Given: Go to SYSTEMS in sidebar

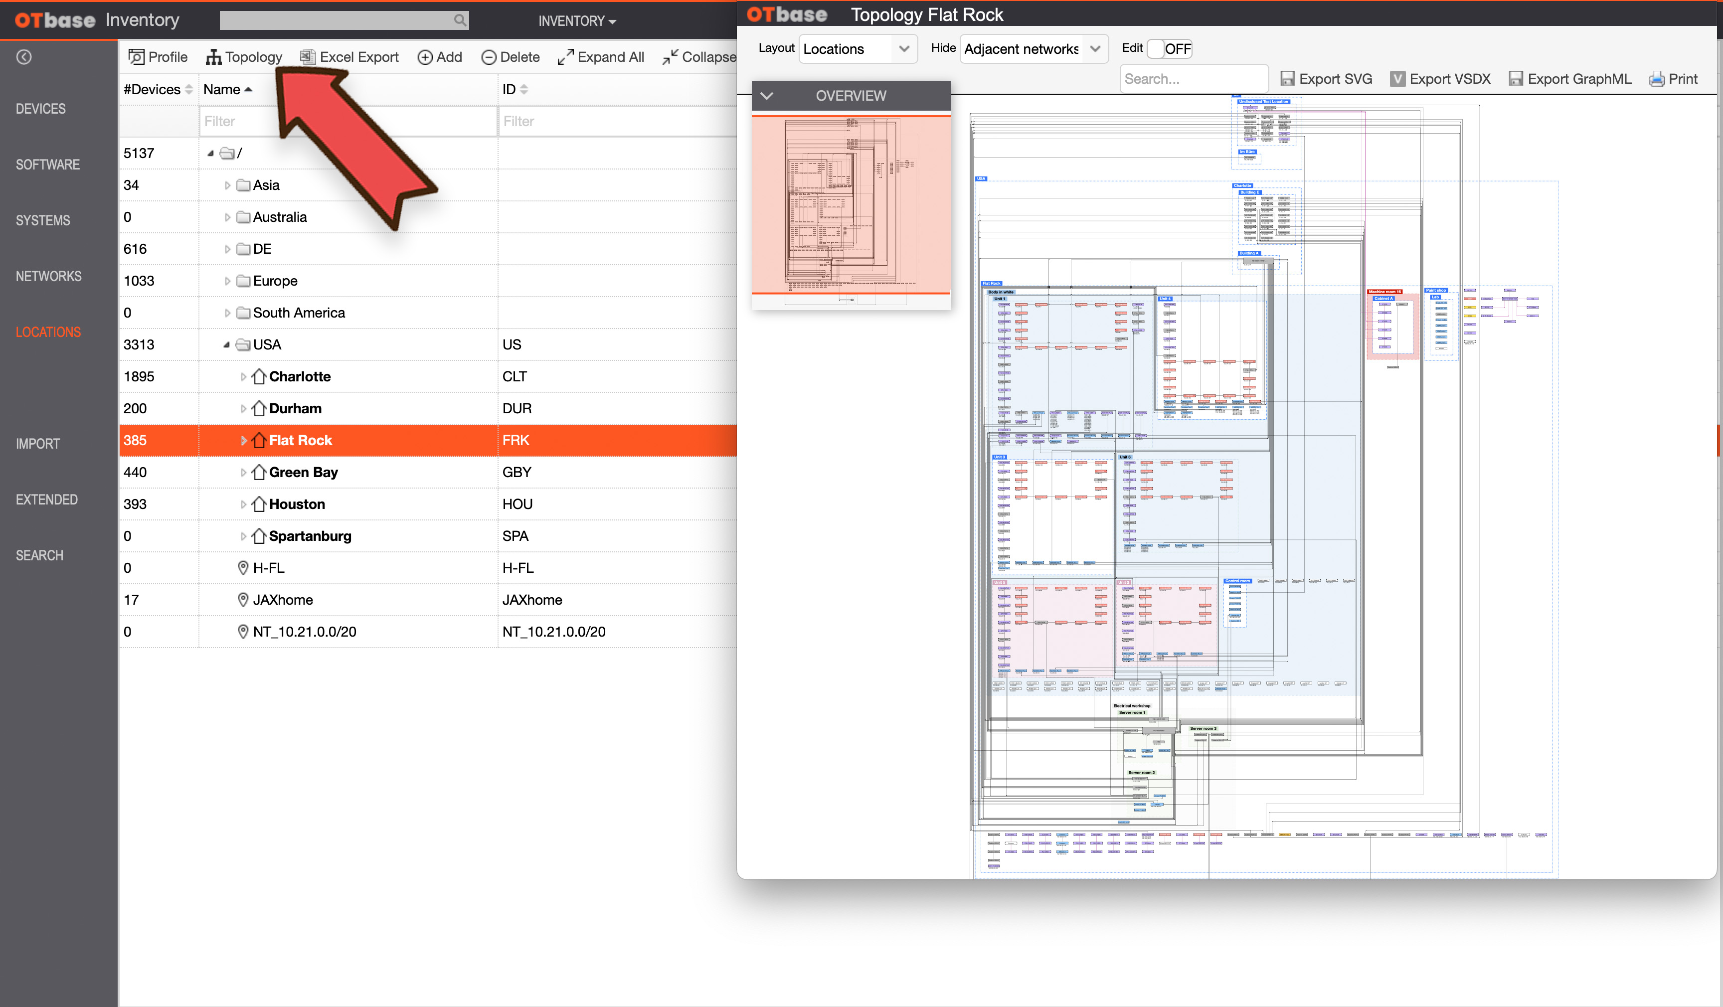Looking at the screenshot, I should 43,220.
